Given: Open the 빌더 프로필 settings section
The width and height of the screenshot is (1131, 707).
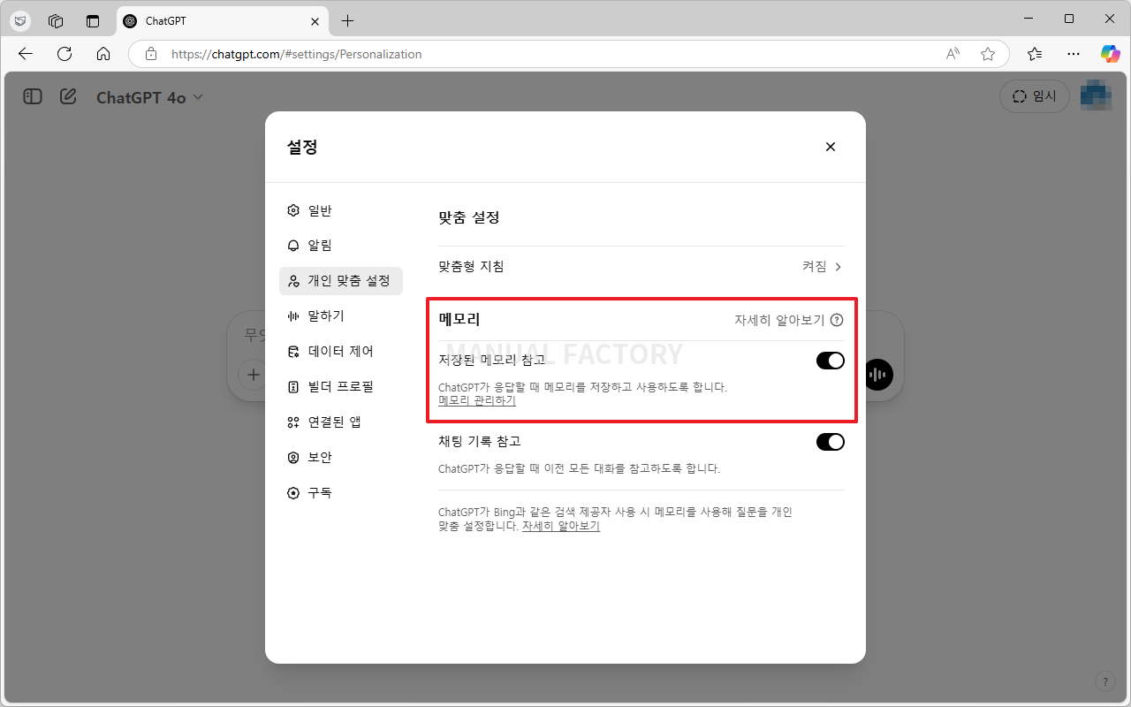Looking at the screenshot, I should [x=340, y=387].
